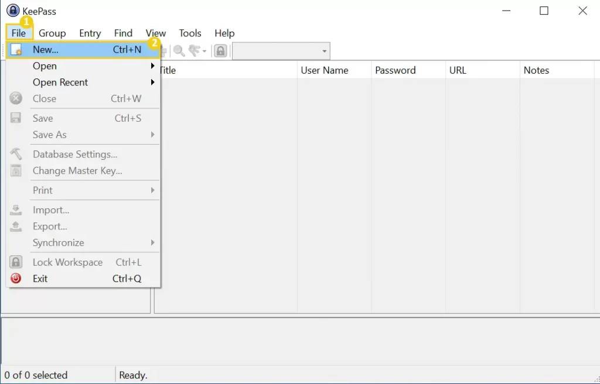Click the padlock icon beside Lock Workspace menu entry
Viewport: 600px width, 384px height.
pos(16,262)
